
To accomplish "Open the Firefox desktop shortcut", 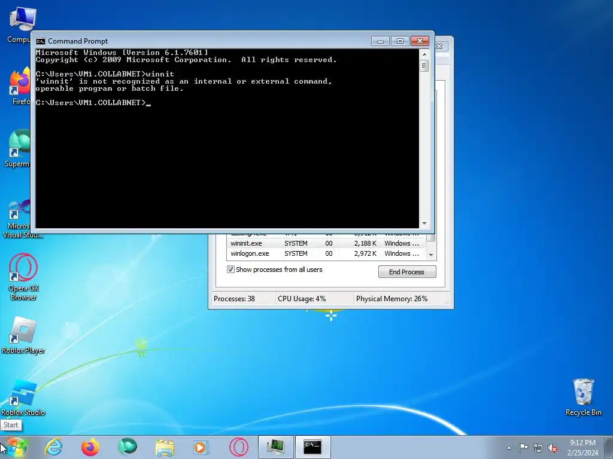I will [20, 87].
